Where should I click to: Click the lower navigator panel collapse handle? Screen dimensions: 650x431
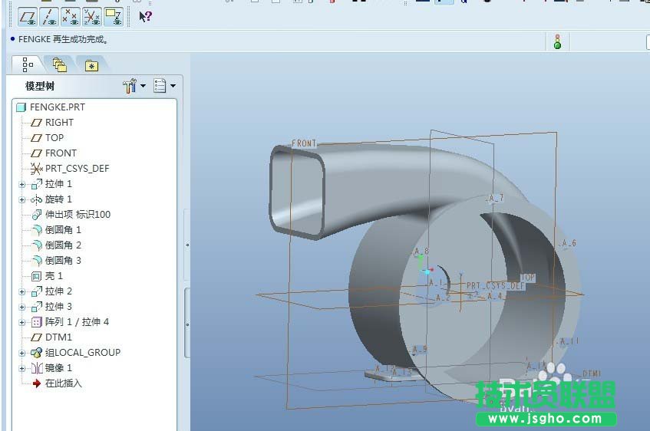(x=187, y=324)
